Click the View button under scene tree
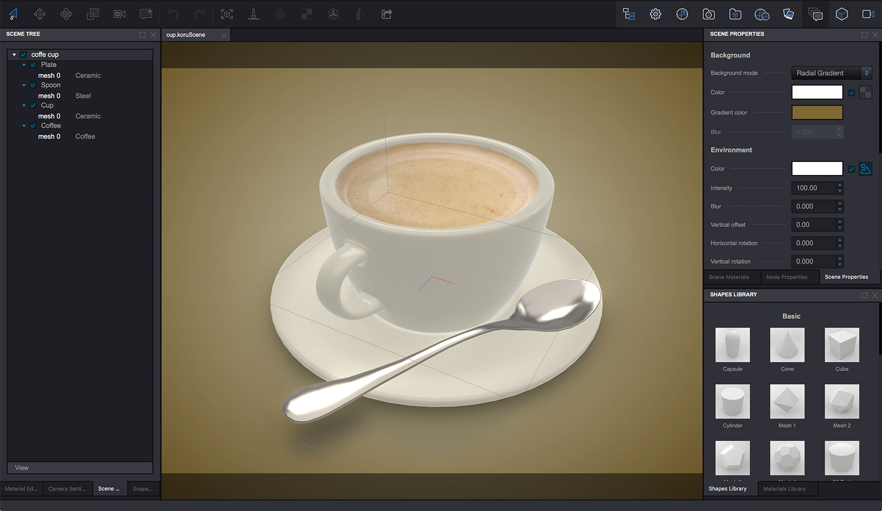The height and width of the screenshot is (511, 882). (79, 467)
